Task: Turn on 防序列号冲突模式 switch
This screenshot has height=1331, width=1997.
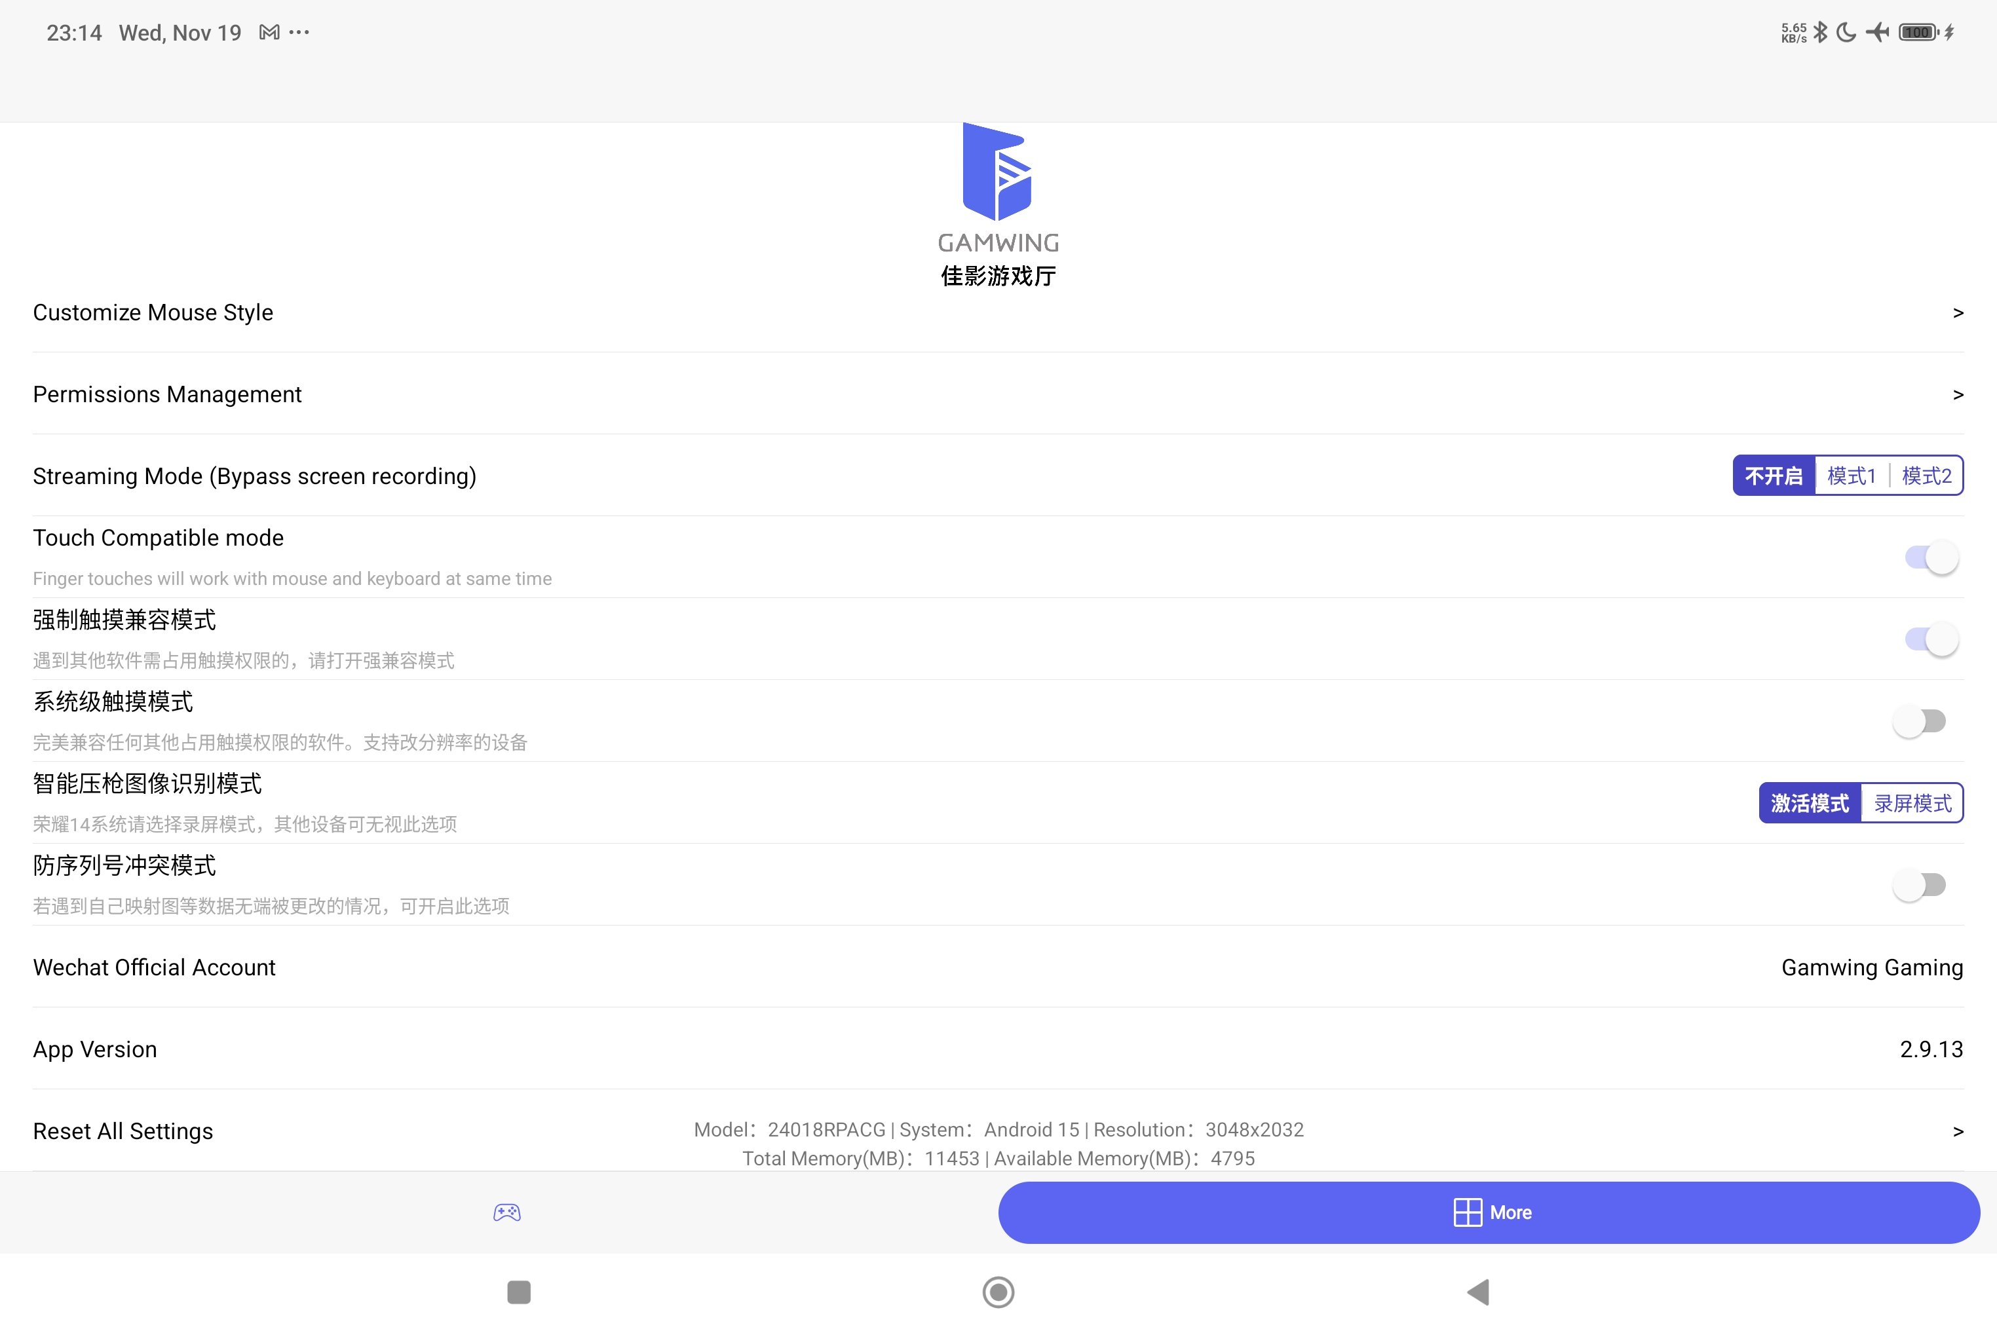Action: pyautogui.click(x=1920, y=886)
